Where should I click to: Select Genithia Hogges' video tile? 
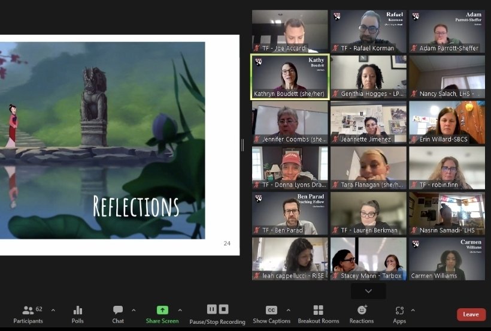coord(369,77)
